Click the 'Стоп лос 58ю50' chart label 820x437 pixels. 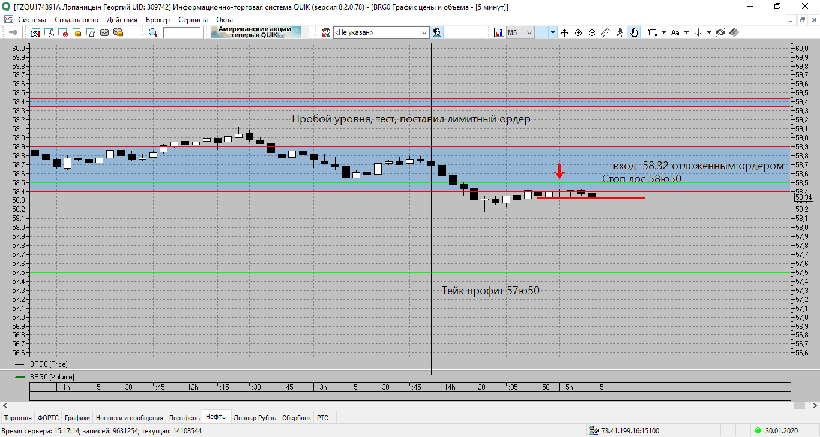coord(642,179)
